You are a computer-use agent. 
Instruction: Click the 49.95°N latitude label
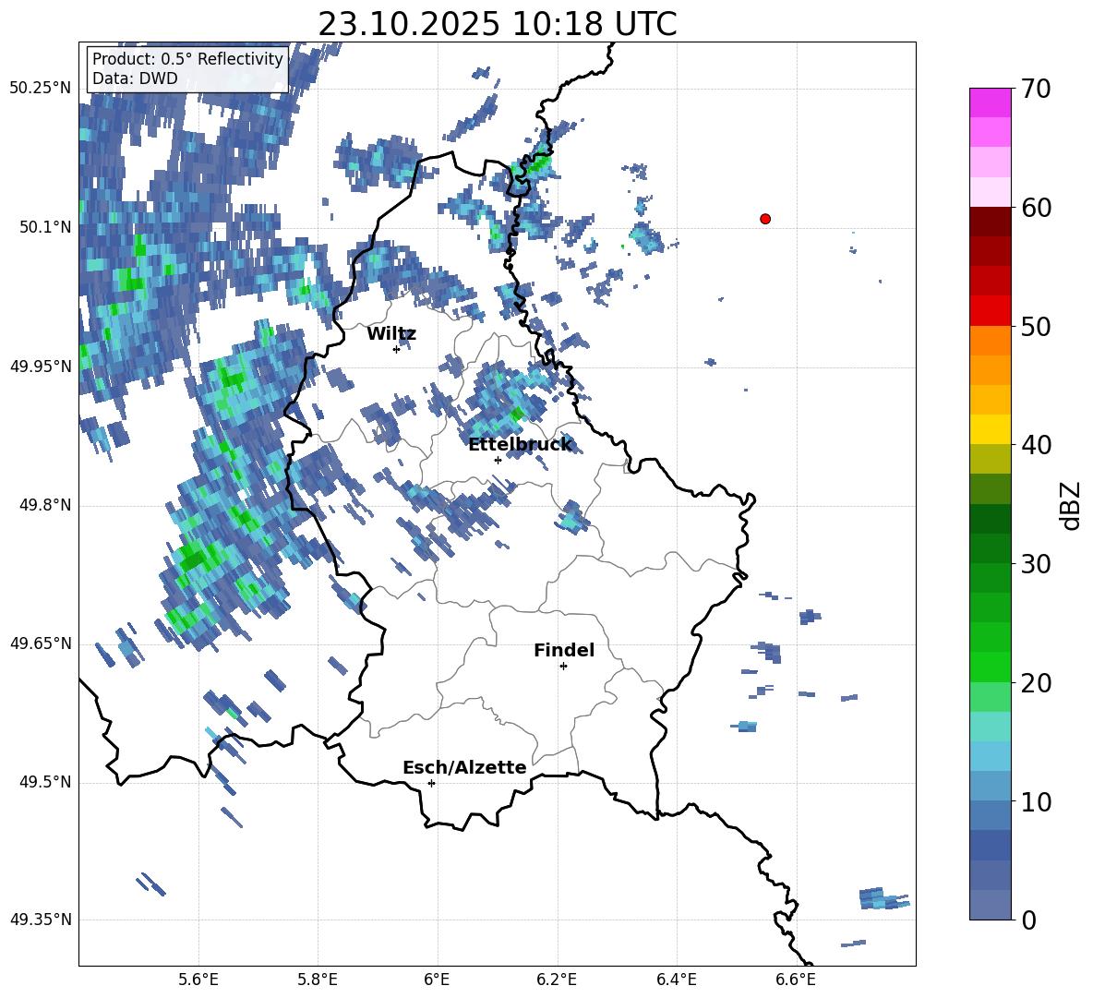(x=41, y=367)
